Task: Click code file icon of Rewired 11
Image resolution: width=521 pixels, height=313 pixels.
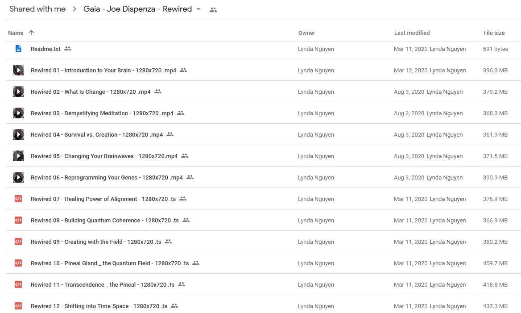Action: tap(18, 284)
